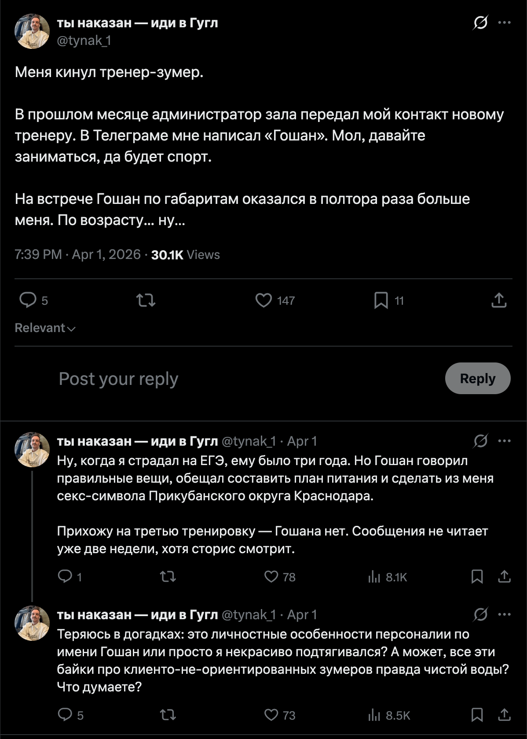This screenshot has height=739, width=527.
Task: Like the first reply with 78 likes
Action: tap(271, 576)
